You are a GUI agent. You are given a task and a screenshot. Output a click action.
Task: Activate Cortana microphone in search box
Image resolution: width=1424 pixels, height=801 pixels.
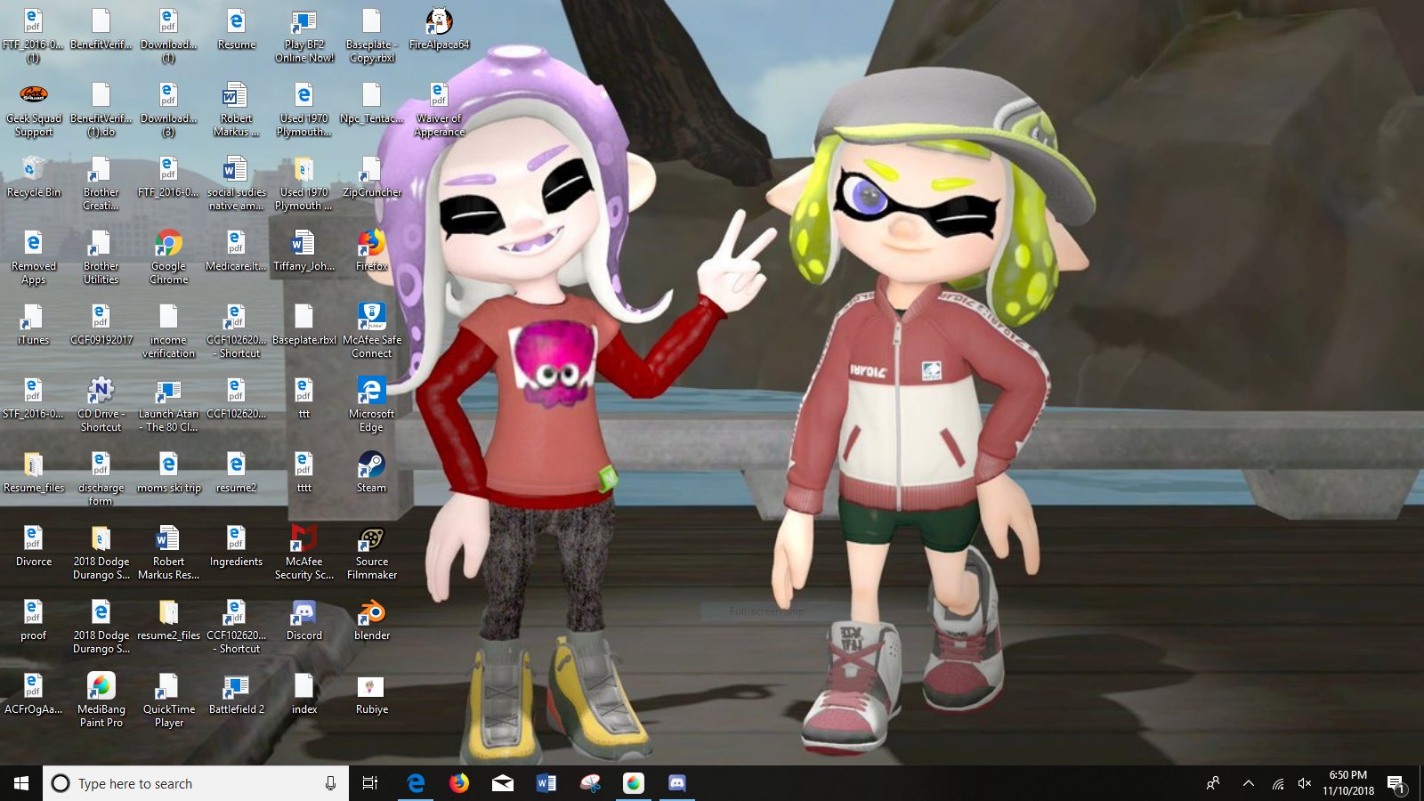point(330,783)
